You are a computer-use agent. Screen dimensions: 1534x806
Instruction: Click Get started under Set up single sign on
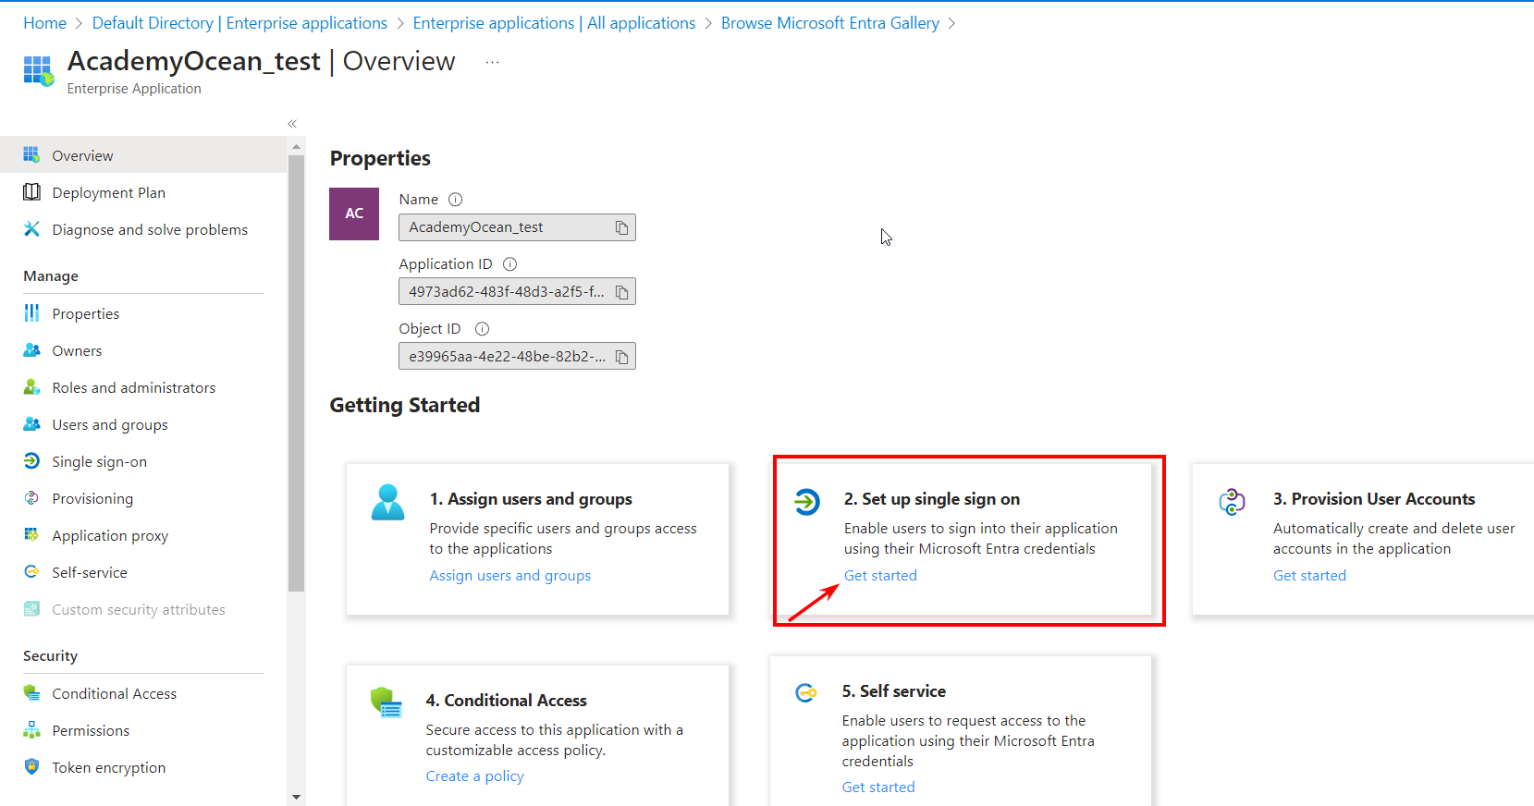pos(880,575)
